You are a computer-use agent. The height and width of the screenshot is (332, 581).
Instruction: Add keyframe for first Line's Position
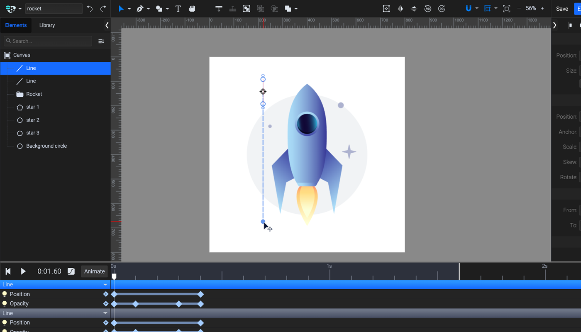pos(106,294)
